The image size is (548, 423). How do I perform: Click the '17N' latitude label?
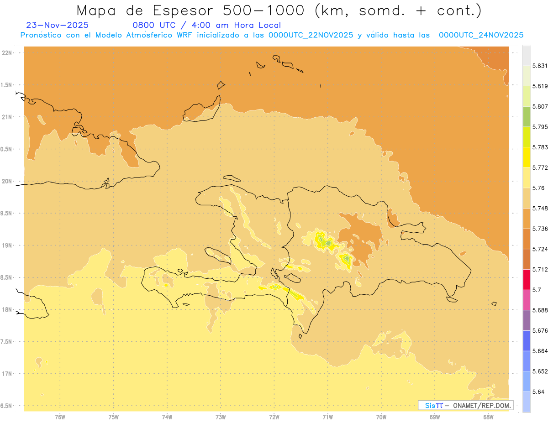pos(7,374)
